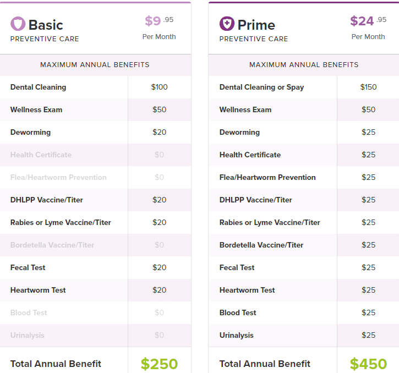The image size is (399, 373).
Task: Click Prime plan Blood Test label
Action: pyautogui.click(x=238, y=312)
